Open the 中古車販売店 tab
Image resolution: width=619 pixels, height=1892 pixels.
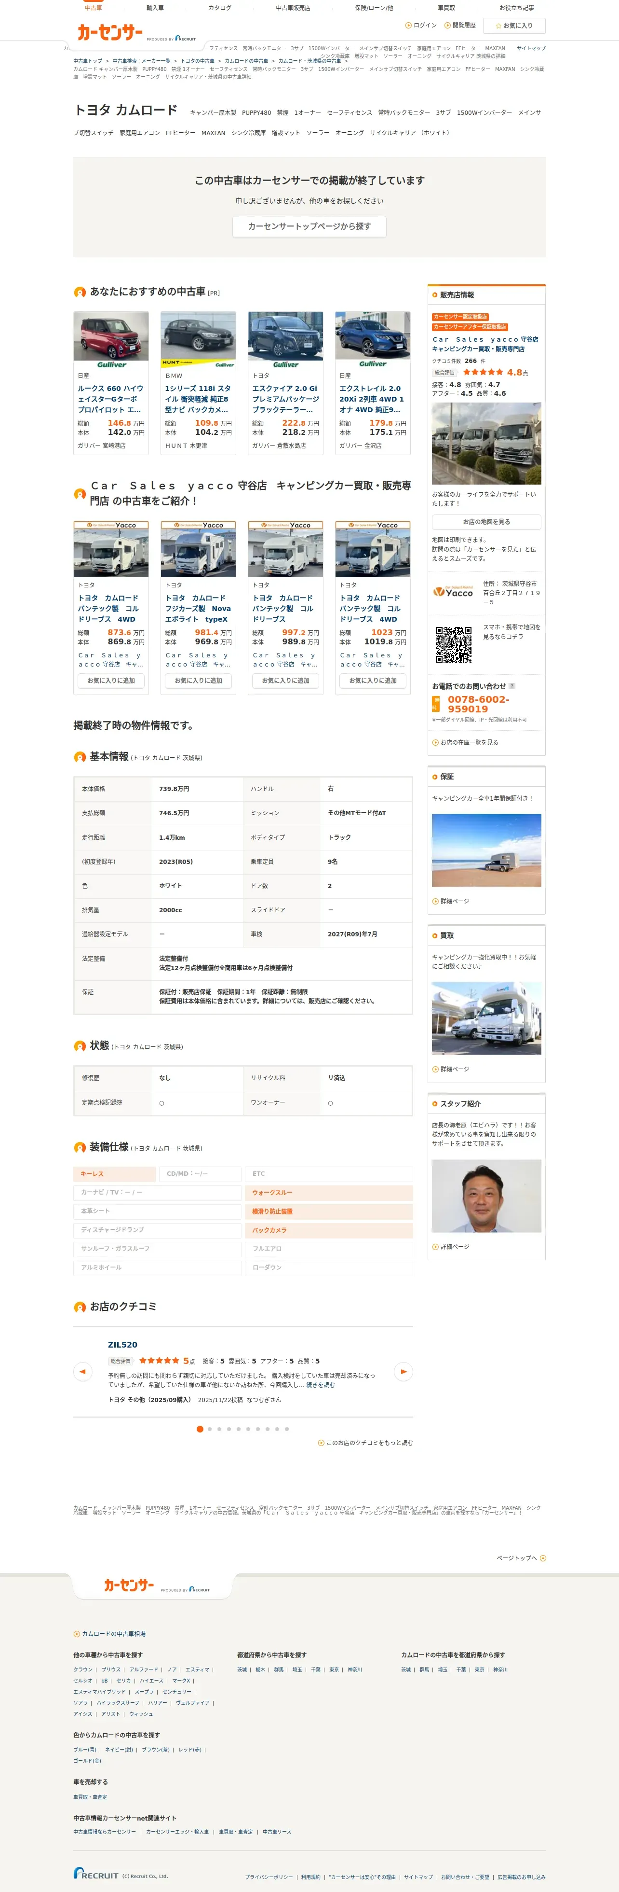tap(293, 7)
